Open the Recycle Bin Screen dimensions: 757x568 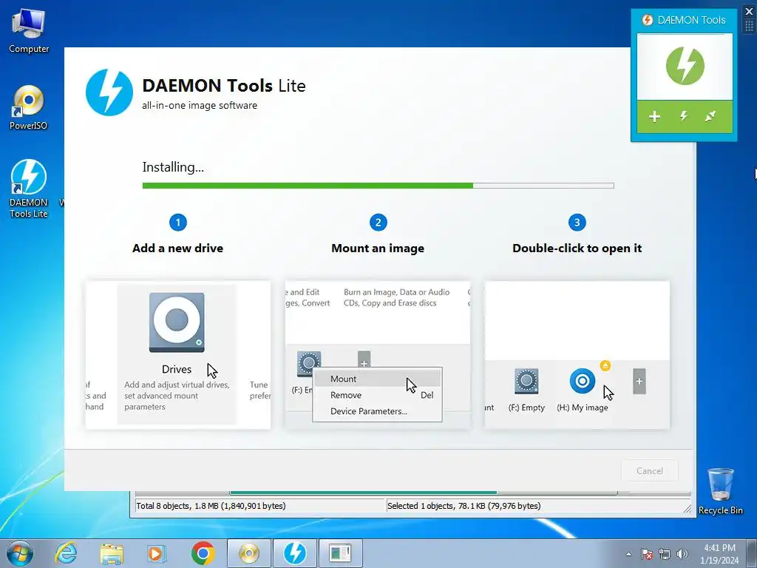720,491
